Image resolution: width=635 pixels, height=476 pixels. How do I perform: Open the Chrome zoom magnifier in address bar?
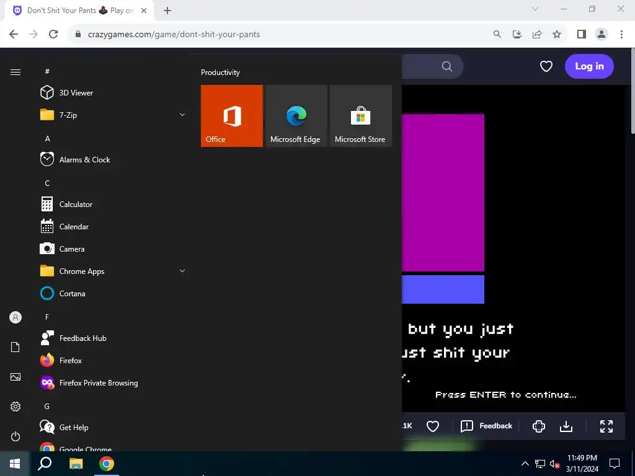click(497, 34)
